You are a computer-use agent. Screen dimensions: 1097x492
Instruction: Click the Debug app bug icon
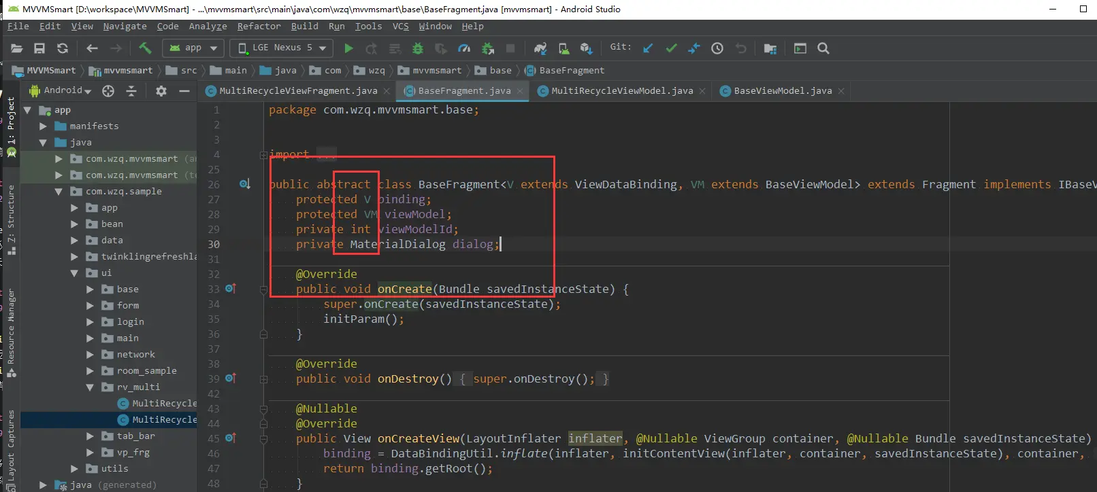tap(418, 48)
